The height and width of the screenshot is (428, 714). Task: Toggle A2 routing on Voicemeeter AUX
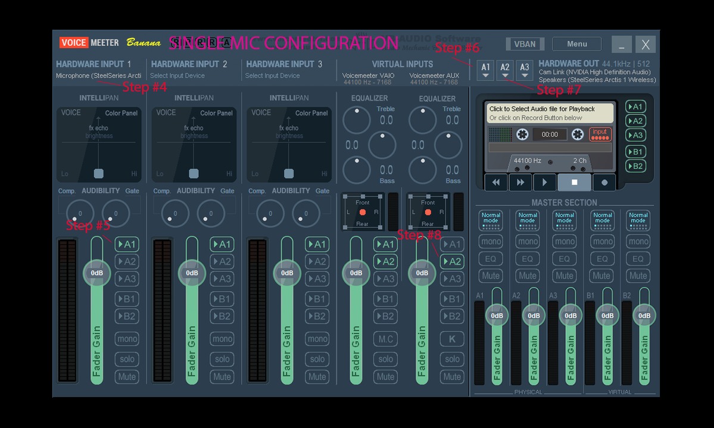452,261
